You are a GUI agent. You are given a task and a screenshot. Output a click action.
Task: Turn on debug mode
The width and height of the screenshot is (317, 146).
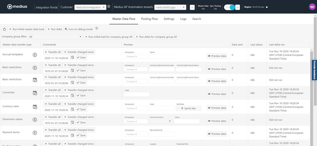point(79,29)
